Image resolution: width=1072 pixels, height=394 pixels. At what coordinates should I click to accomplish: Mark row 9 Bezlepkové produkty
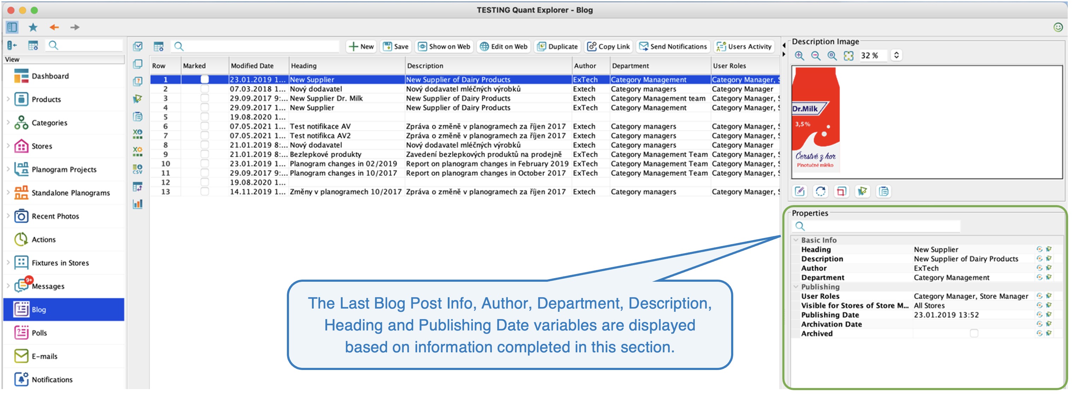204,155
